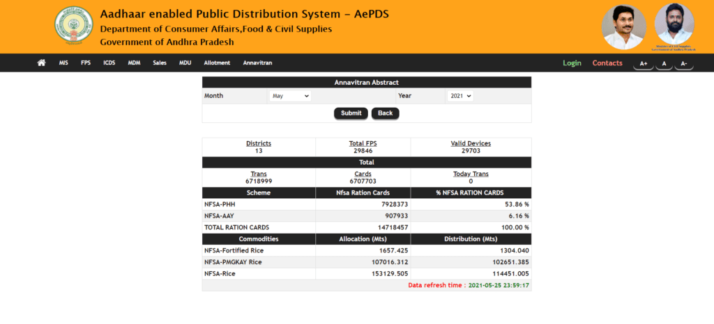Click NFSA-AAY ration cards value 907933
This screenshot has height=324, width=714.
396,216
